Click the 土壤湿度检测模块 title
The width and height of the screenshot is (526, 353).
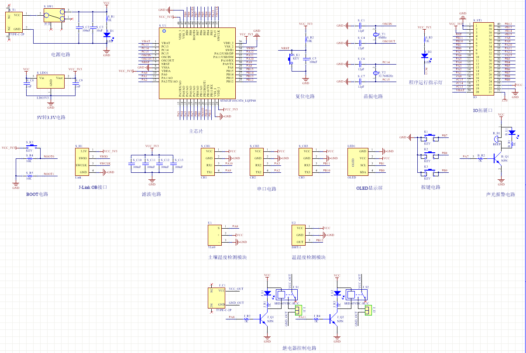coord(227,257)
